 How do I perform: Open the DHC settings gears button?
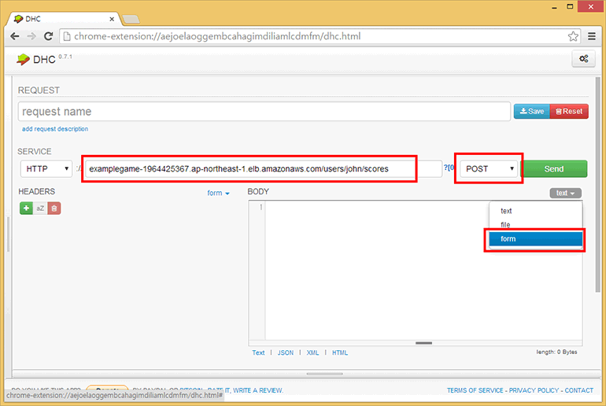(x=583, y=59)
